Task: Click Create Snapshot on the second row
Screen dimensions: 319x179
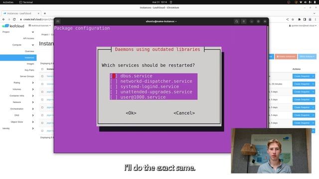Action: click(302, 84)
